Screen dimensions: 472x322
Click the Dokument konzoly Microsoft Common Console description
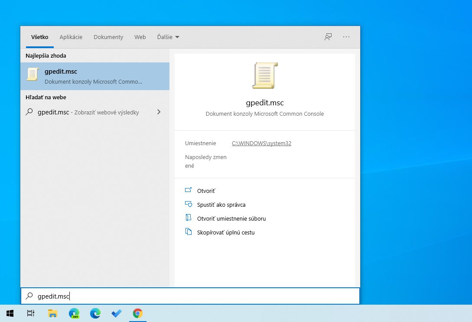click(x=265, y=114)
